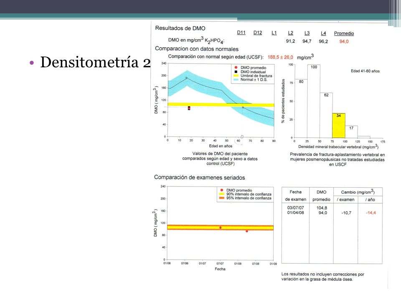
Task: Select the L1 column header
Action: tap(274, 33)
